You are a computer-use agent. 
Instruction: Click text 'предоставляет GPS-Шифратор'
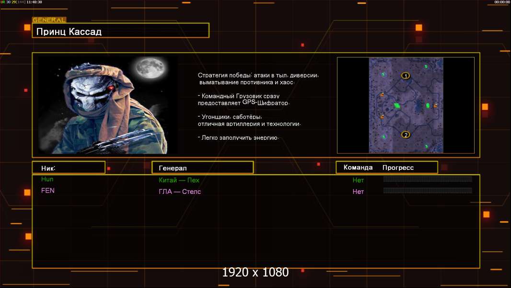(243, 102)
